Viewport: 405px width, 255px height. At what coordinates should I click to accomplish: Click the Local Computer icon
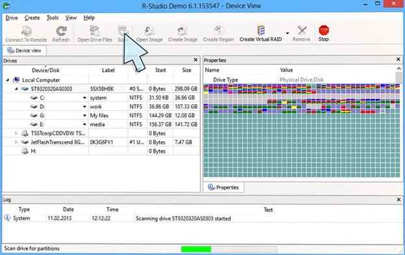(x=16, y=80)
